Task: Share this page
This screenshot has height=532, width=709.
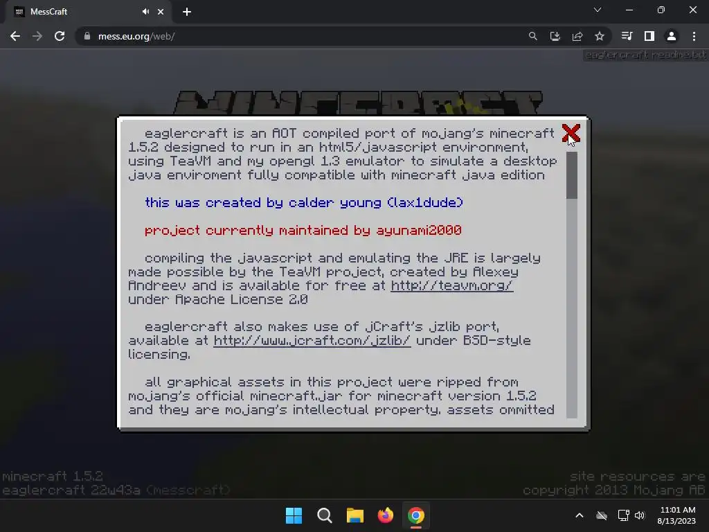Action: tap(577, 36)
